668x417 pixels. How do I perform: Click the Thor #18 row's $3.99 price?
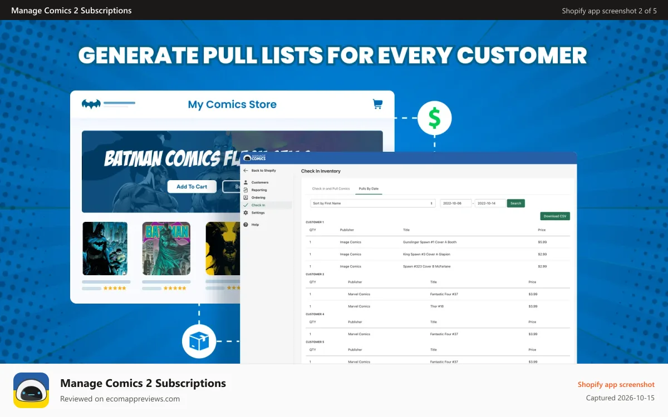(533, 306)
